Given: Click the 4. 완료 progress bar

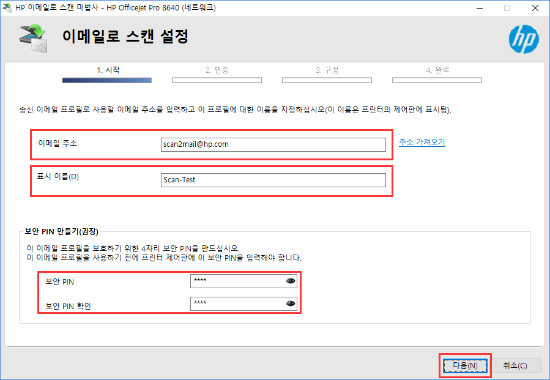Looking at the screenshot, I should pos(437,80).
